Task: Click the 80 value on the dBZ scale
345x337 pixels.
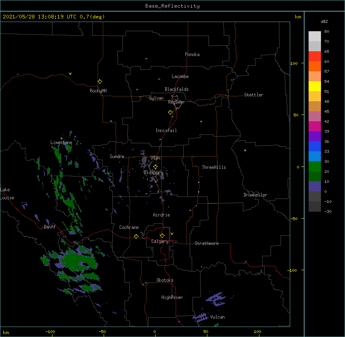Action: click(327, 32)
